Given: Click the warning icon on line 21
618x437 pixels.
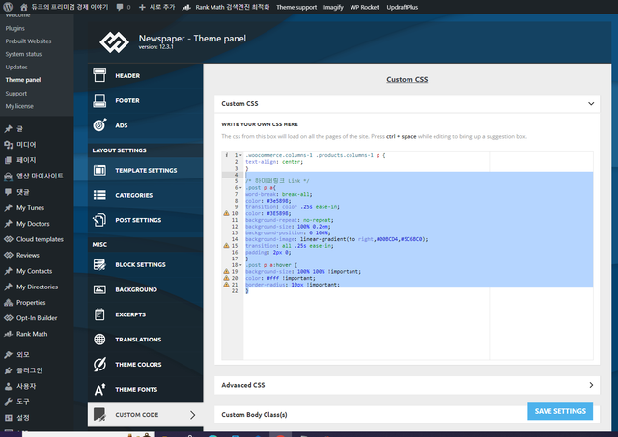Looking at the screenshot, I should pyautogui.click(x=226, y=284).
